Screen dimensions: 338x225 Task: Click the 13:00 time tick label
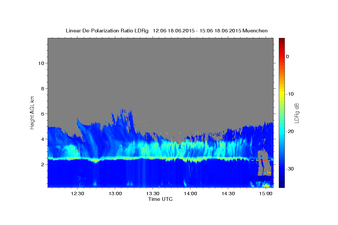click(115, 193)
